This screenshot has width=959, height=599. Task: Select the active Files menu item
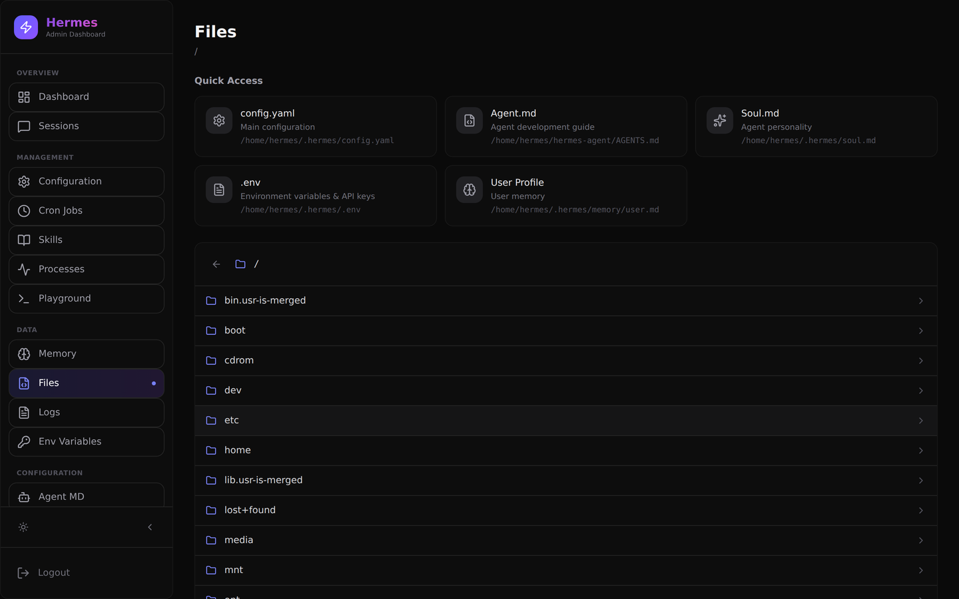[87, 383]
